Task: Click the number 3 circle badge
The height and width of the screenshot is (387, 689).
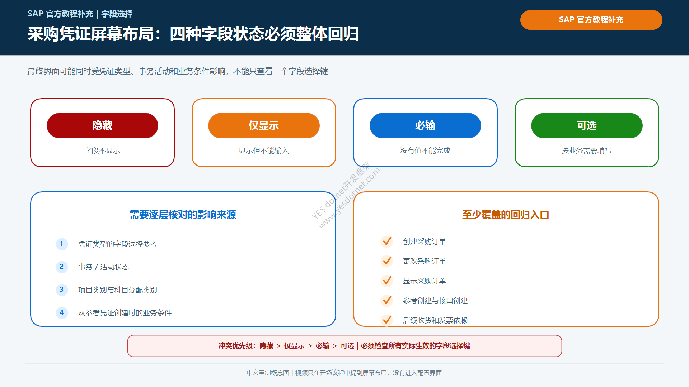Action: (62, 290)
